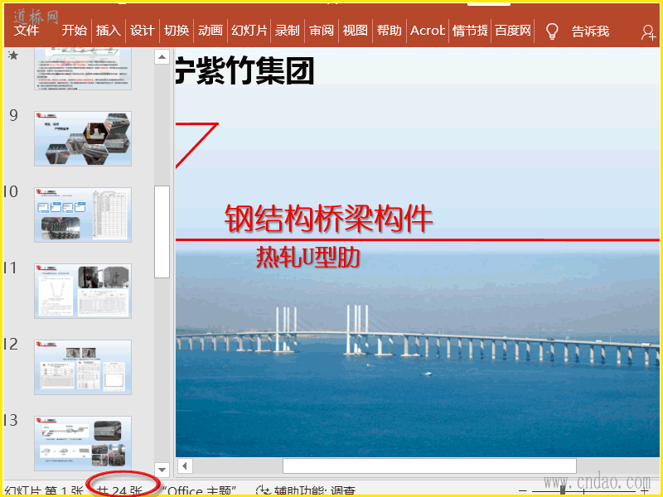Open the 幻灯片 show tab
This screenshot has height=497, width=663.
[249, 31]
